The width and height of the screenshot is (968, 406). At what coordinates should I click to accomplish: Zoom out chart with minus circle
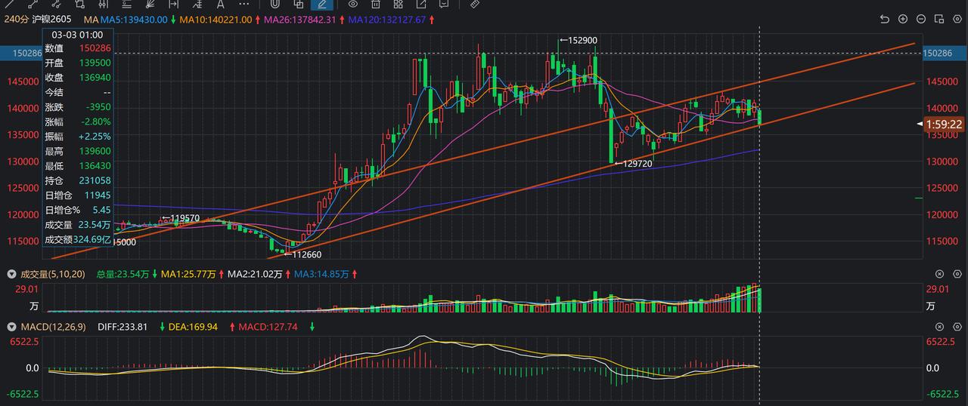coord(921,19)
